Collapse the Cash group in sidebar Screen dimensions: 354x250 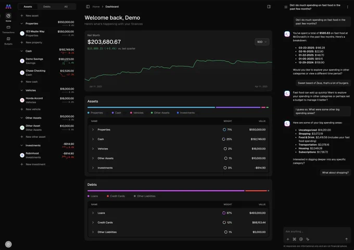click(x=22, y=51)
